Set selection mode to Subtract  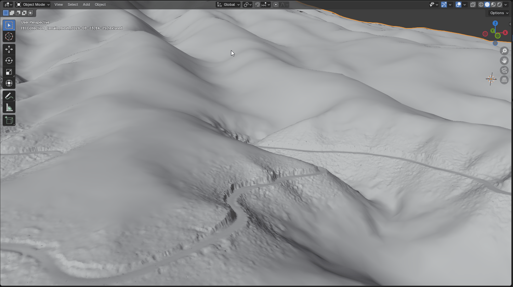point(18,13)
